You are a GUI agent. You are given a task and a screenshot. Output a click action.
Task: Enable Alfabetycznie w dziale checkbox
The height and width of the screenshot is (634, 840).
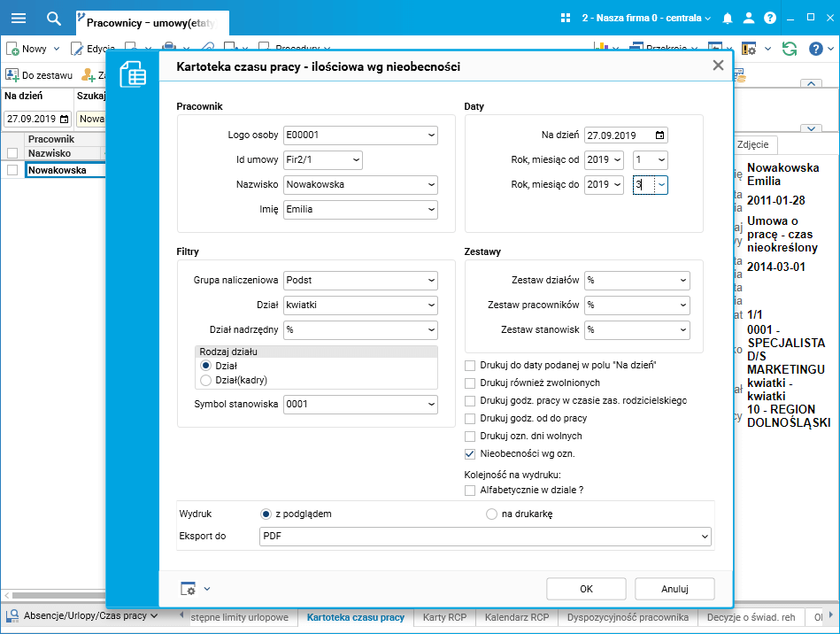[470, 491]
